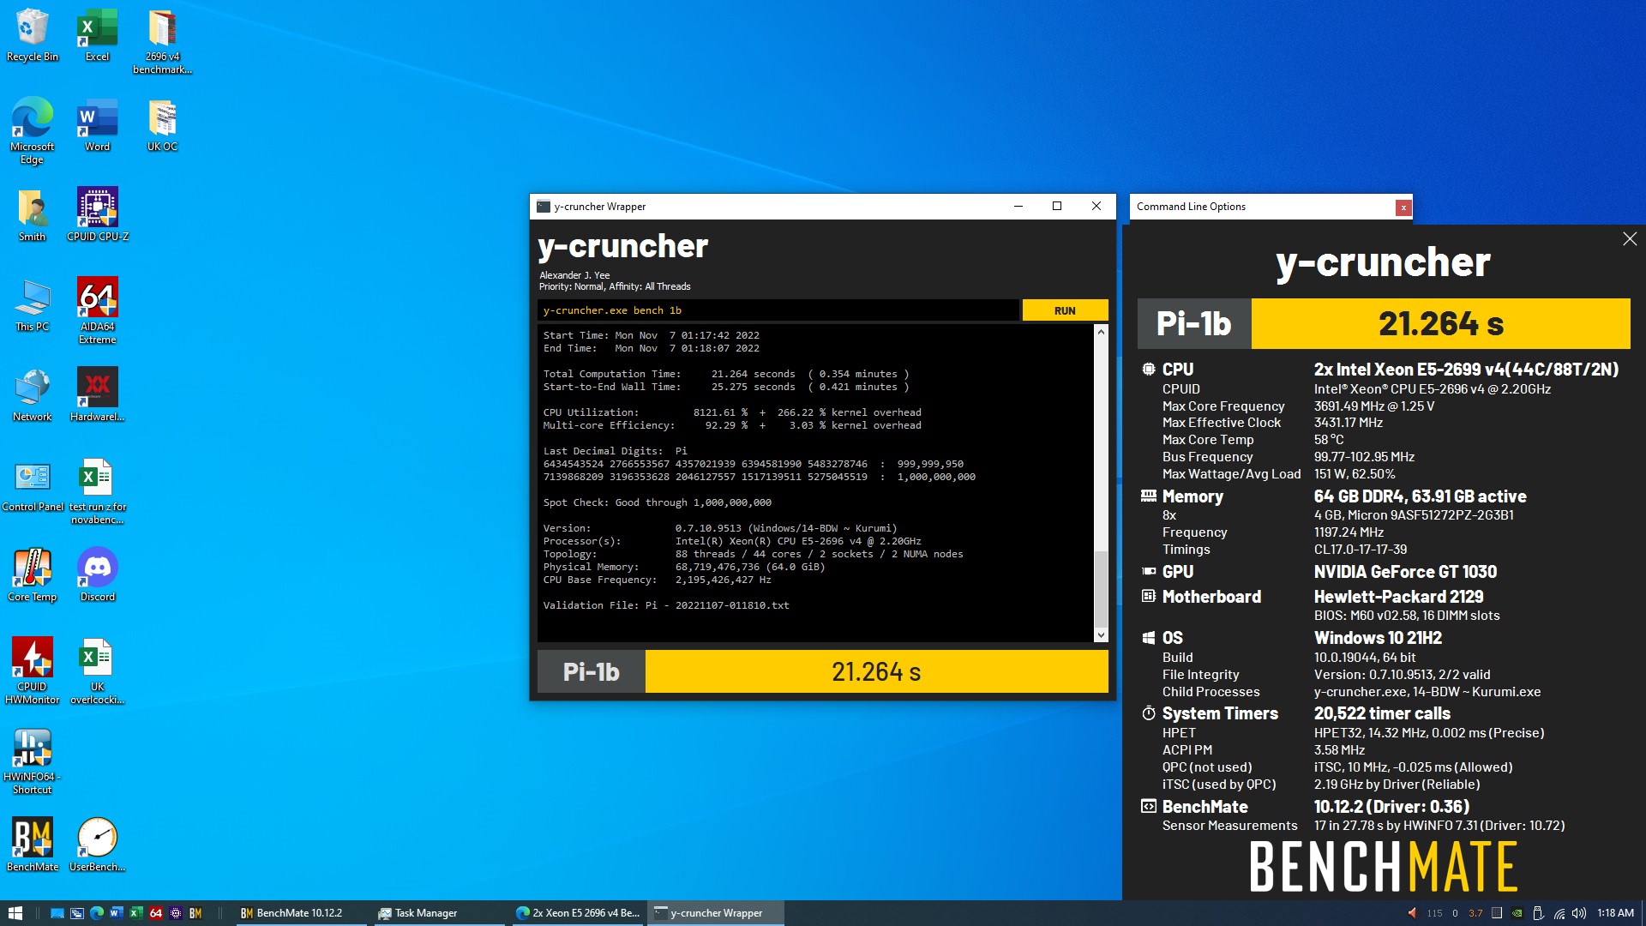
Task: Close the Command Line Options window
Action: tap(1403, 207)
